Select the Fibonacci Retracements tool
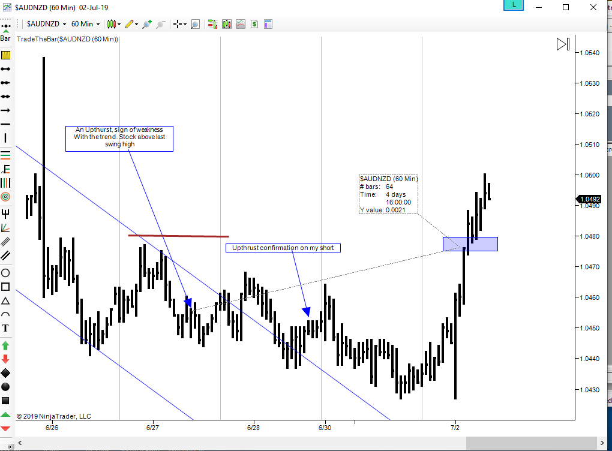 coord(5,155)
